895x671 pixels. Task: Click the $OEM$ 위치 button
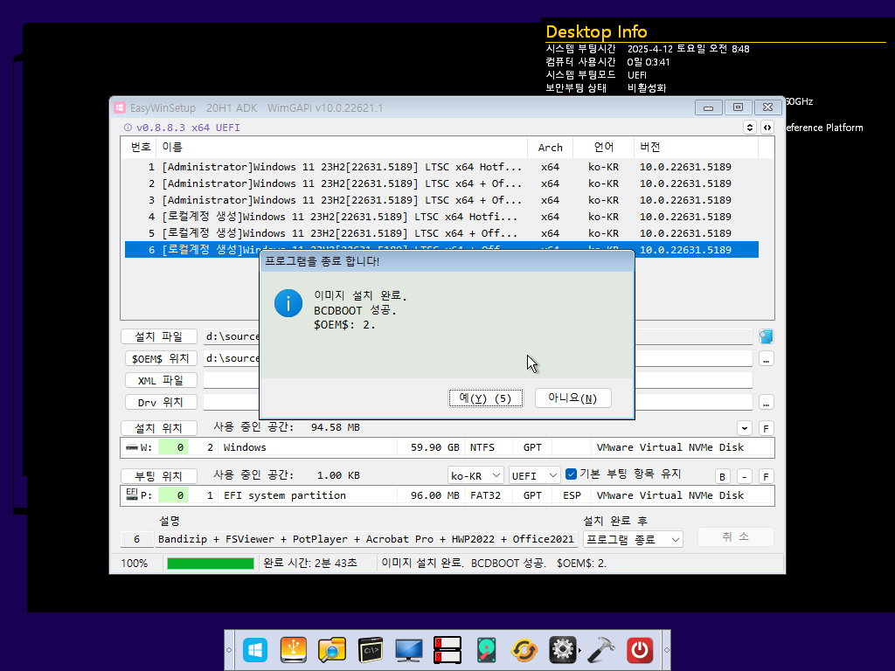tap(161, 358)
